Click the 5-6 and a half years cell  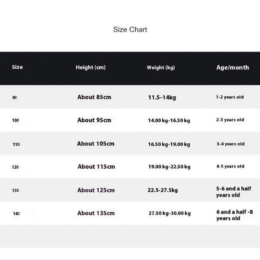tap(233, 192)
